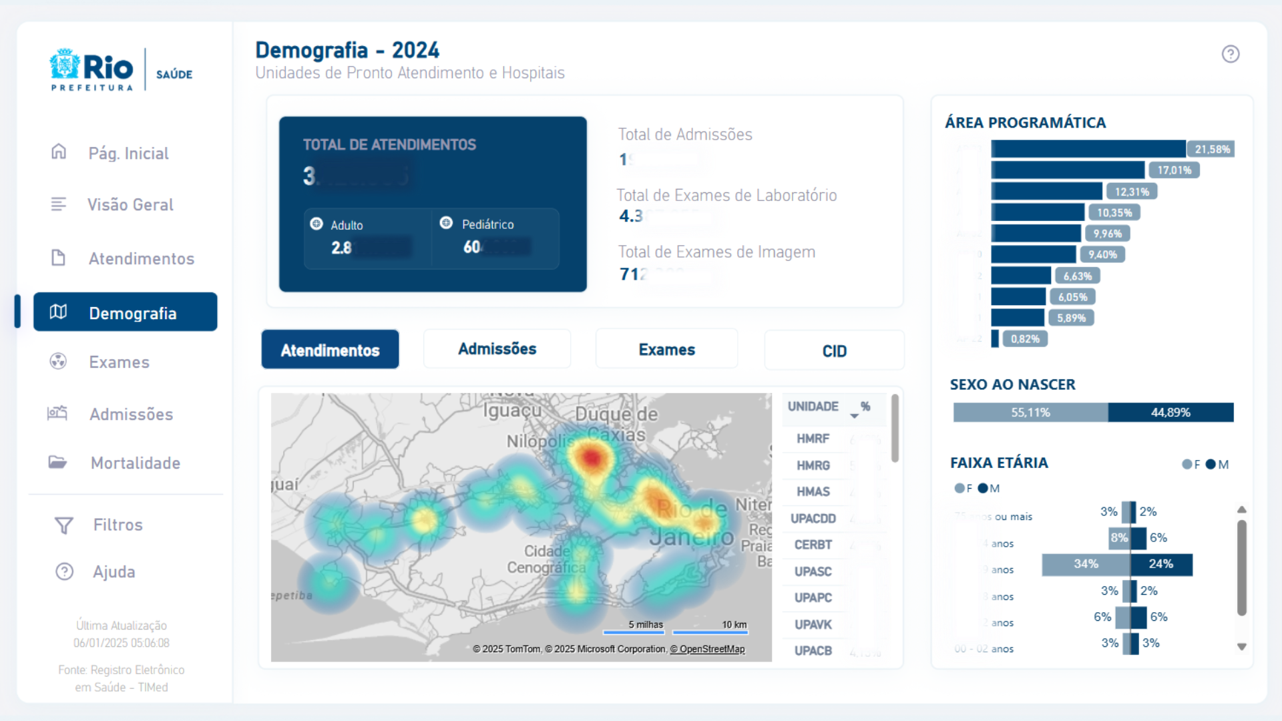Switch to the CID tab
This screenshot has height=721, width=1282.
point(834,350)
